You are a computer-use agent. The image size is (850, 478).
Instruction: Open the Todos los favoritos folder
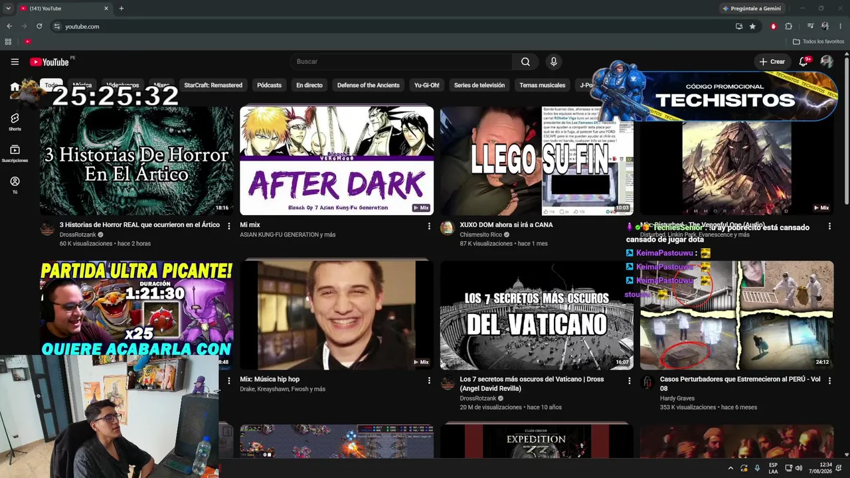pos(819,42)
